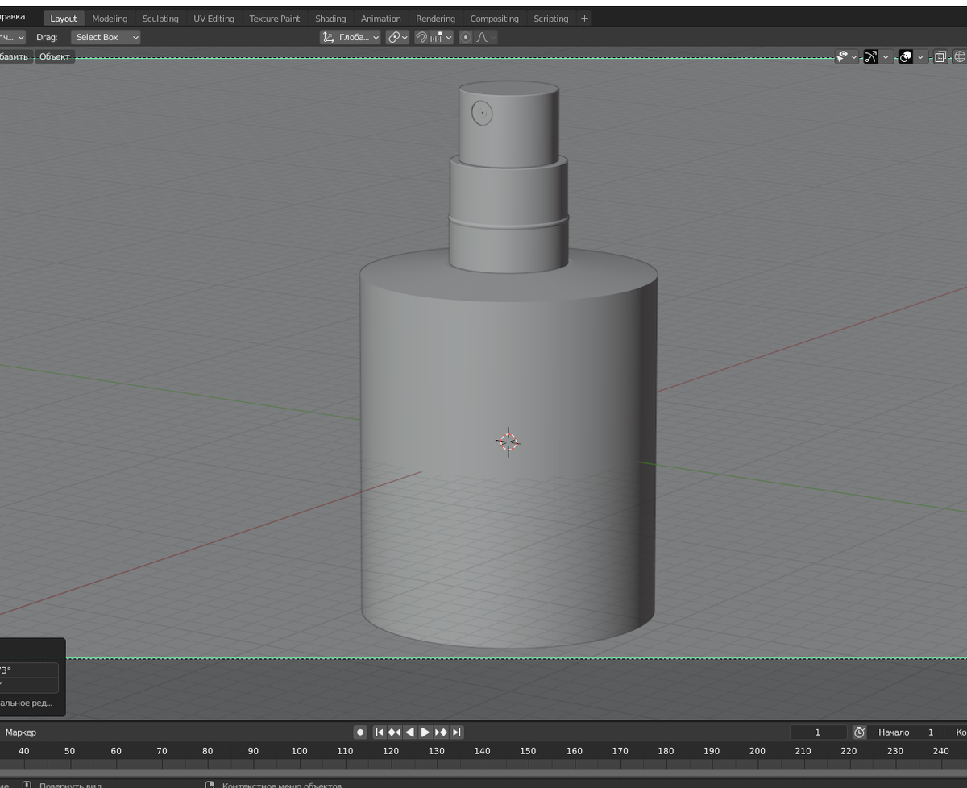Jump to the timeline end frame

pos(456,732)
